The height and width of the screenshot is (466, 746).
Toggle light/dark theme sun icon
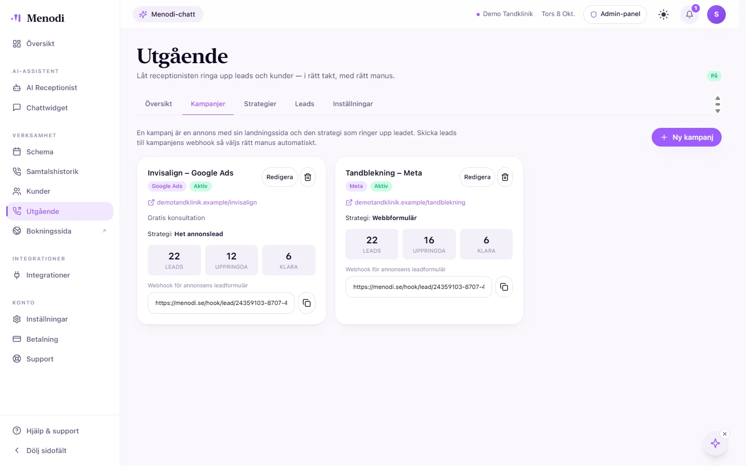point(664,14)
